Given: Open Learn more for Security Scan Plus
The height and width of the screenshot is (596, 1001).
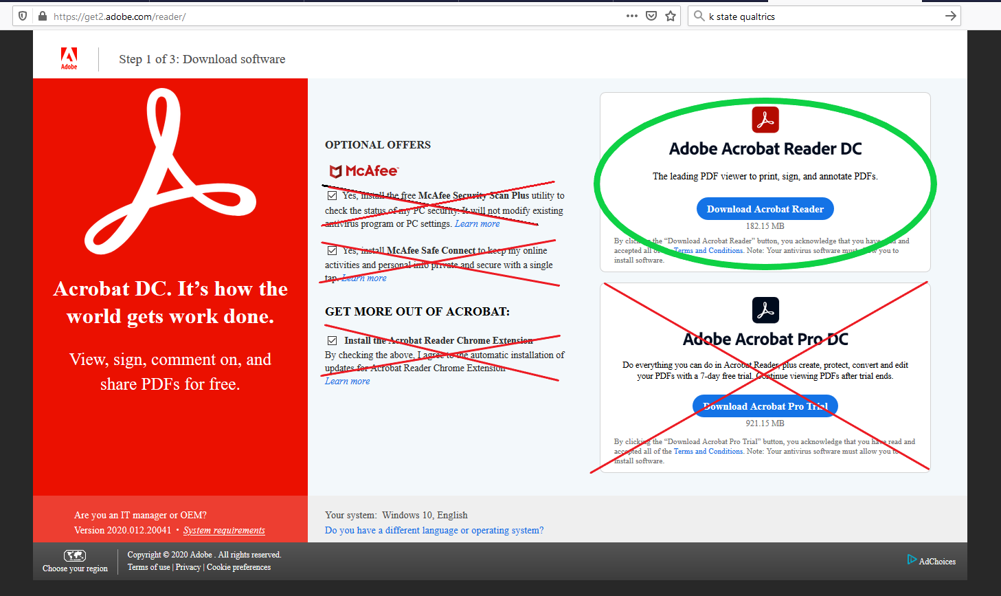Looking at the screenshot, I should pos(477,224).
